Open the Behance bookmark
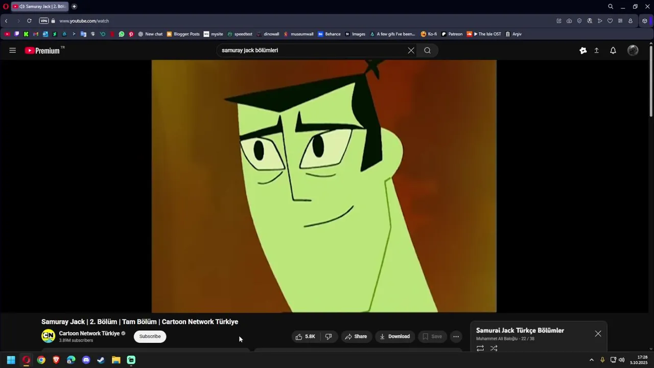The height and width of the screenshot is (368, 654). tap(329, 34)
